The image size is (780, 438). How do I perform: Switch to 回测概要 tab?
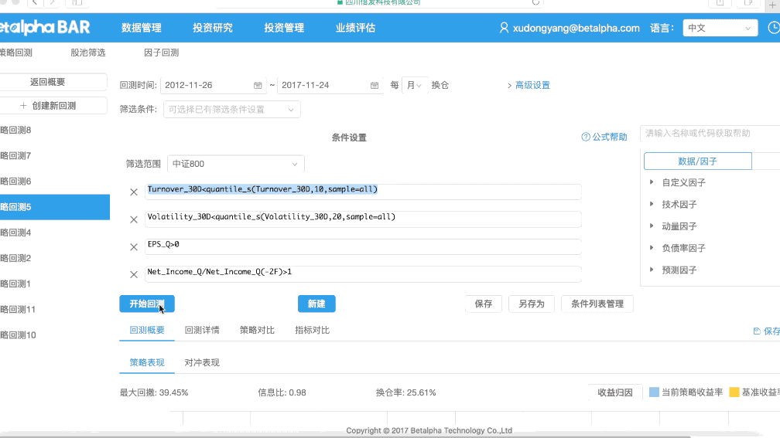tap(147, 331)
